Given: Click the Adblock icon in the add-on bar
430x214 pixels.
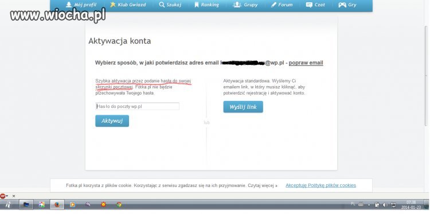Looking at the screenshot, I should [x=3, y=196].
